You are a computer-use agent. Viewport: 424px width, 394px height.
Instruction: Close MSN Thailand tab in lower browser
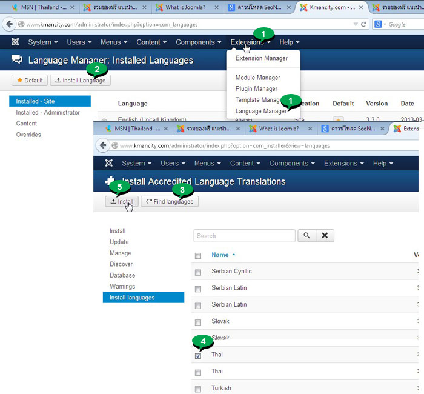pos(166,129)
